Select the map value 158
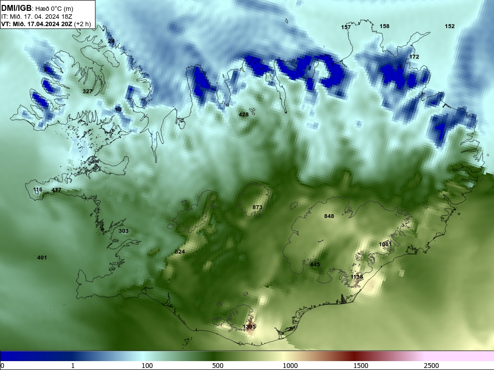Screen dimensions: 494x370 tap(384, 26)
